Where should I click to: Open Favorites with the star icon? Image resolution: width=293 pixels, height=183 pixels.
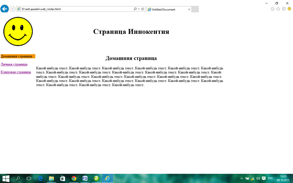pos(278,9)
